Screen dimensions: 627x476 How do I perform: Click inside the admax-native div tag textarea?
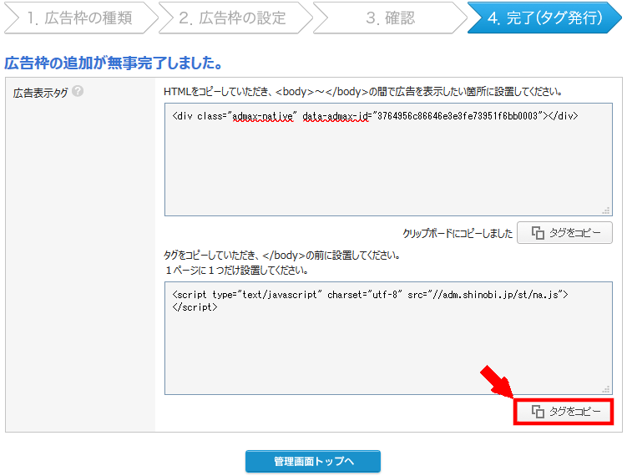point(388,160)
